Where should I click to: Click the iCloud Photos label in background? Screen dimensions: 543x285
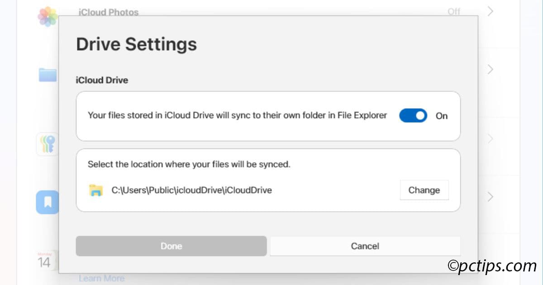coord(109,12)
